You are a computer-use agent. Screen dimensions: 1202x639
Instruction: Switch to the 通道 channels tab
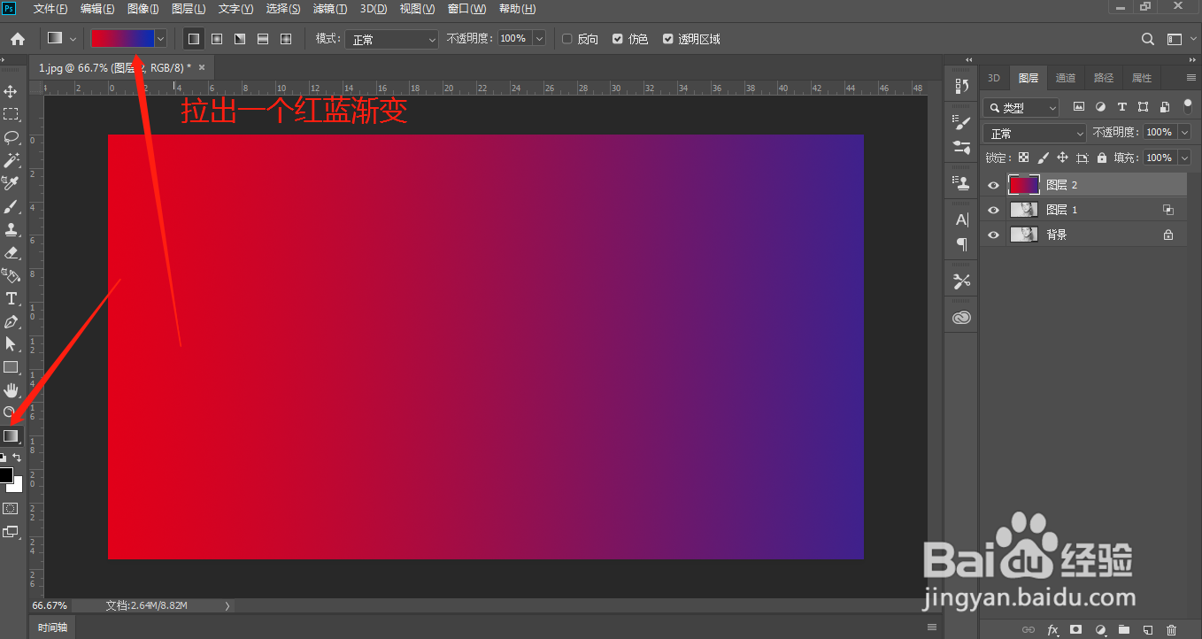coord(1066,78)
